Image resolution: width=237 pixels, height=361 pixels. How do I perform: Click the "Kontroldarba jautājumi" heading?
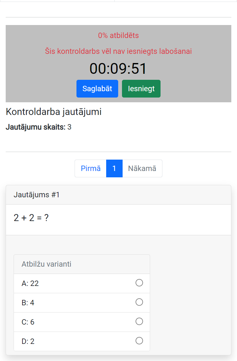pos(53,112)
